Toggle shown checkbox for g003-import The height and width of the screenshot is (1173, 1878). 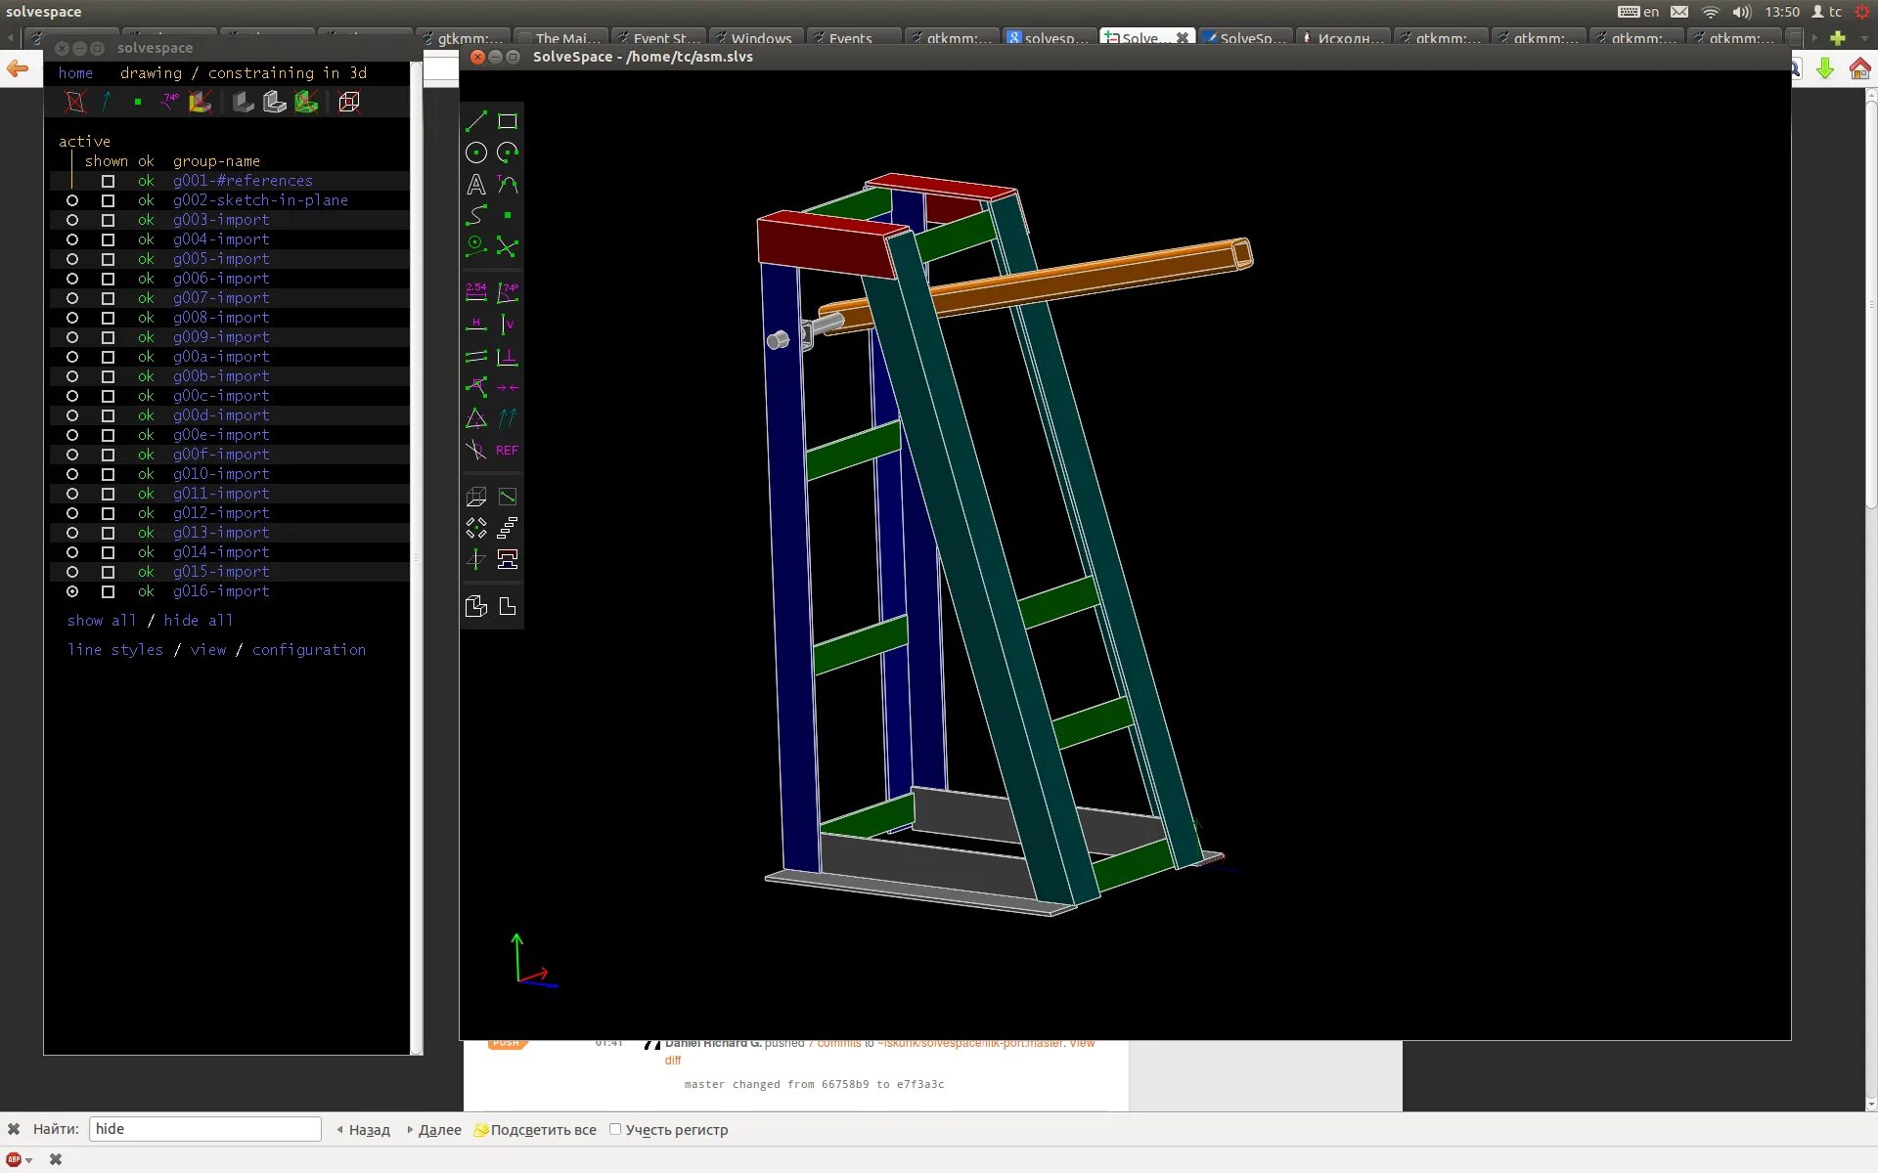108,220
